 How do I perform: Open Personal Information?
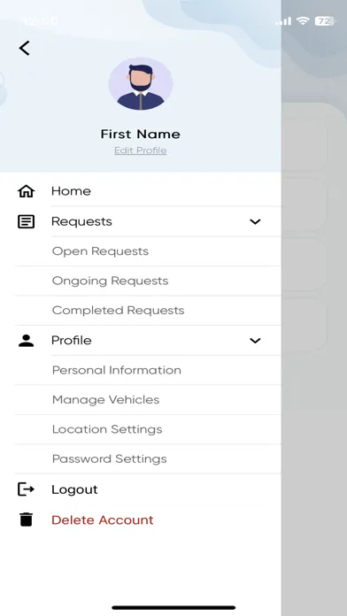[116, 370]
